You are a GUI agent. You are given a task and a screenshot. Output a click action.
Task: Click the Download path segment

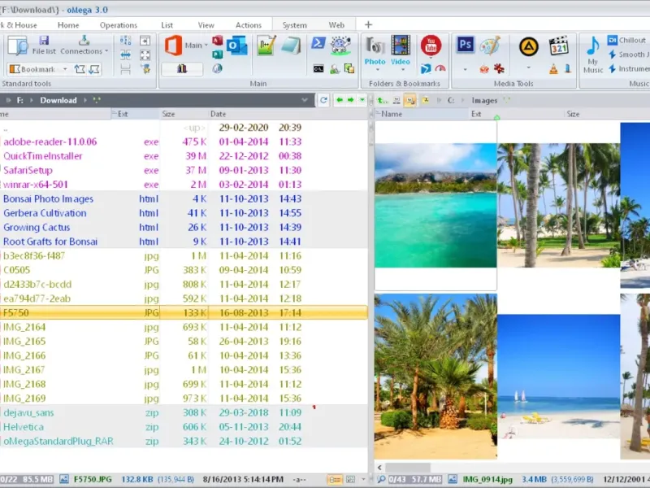pos(58,100)
